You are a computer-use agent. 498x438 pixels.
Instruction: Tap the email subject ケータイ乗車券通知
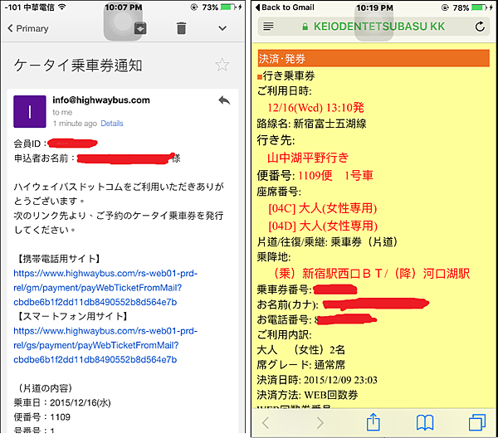click(78, 65)
